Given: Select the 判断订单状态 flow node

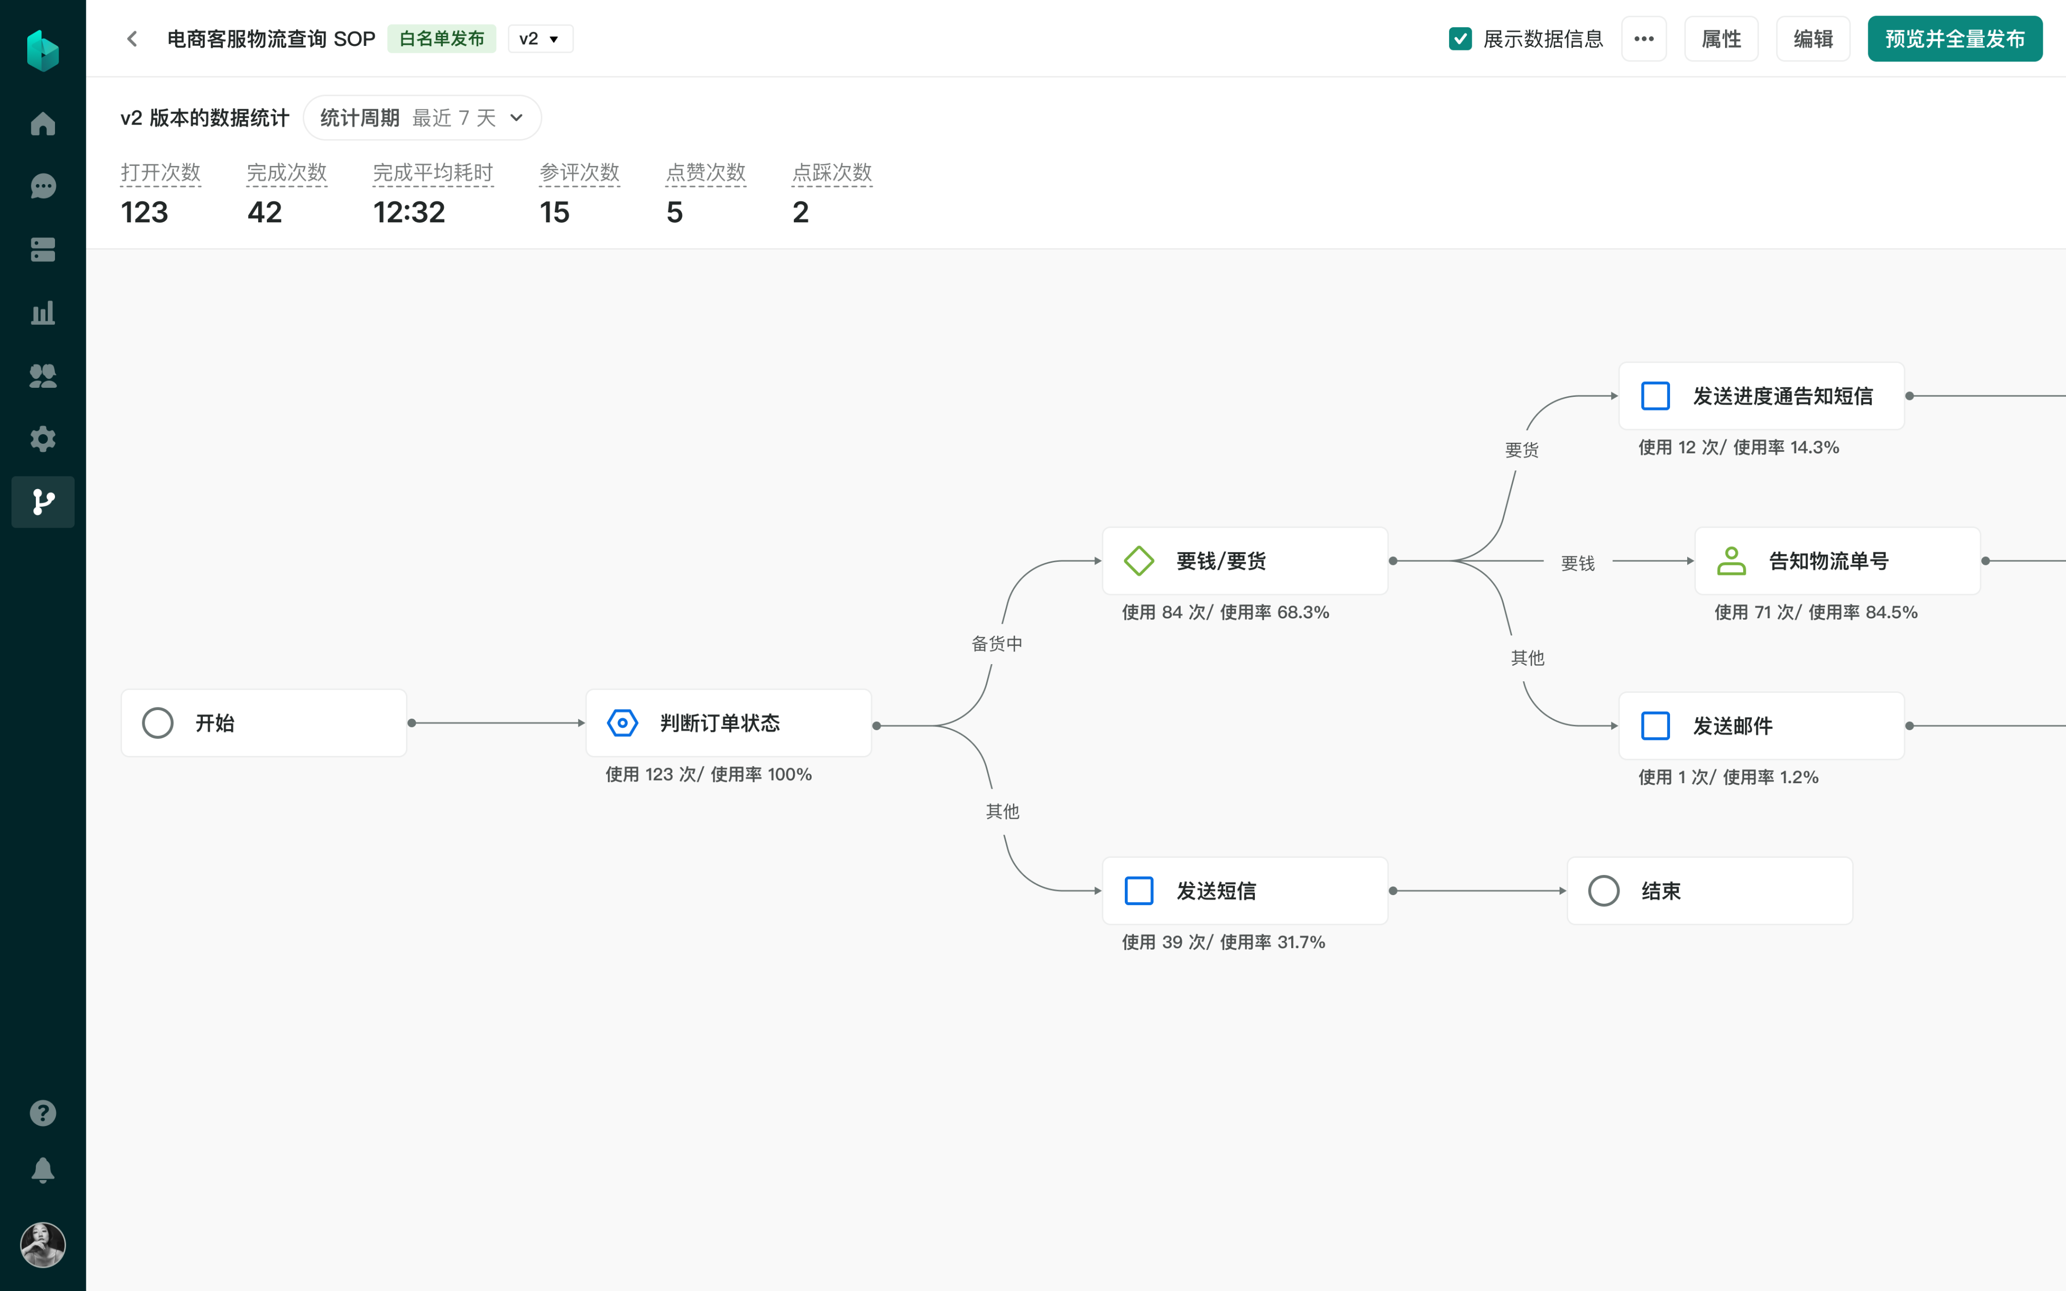Looking at the screenshot, I should click(727, 723).
